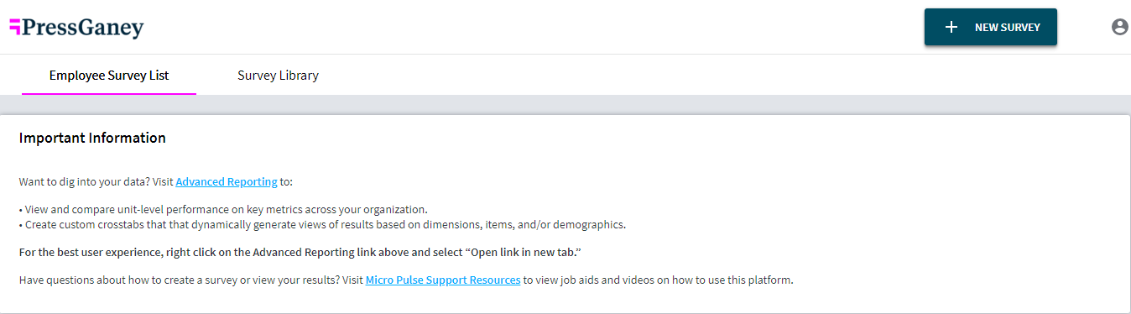The image size is (1131, 314).
Task: Follow the Advanced Reporting link
Action: [227, 181]
